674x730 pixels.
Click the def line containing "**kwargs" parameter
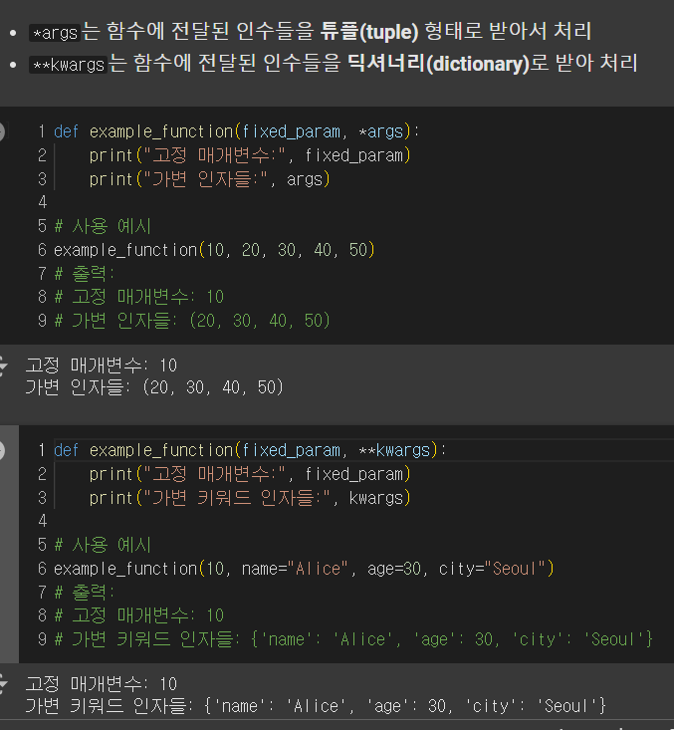[x=250, y=451]
